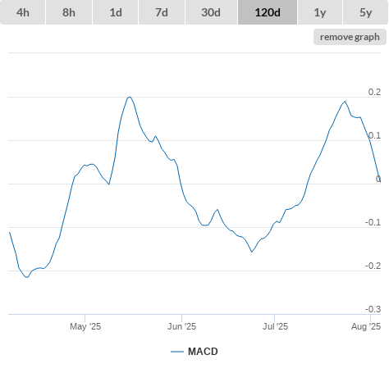Click the May '25 axis label
The height and width of the screenshot is (373, 389).
click(x=85, y=326)
